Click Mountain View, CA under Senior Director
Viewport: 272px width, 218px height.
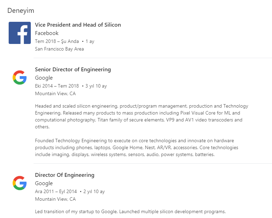click(55, 94)
